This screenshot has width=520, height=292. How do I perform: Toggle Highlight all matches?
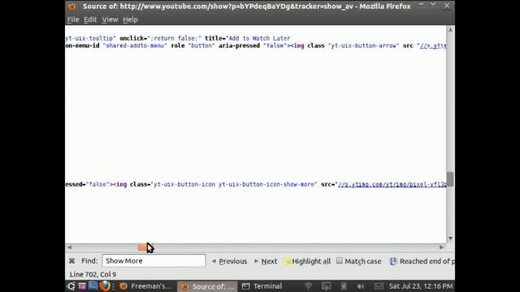click(x=308, y=261)
